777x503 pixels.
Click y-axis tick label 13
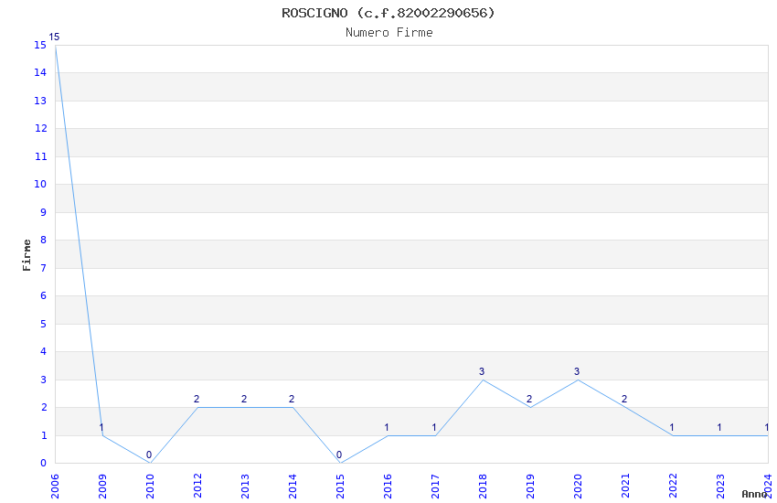point(40,101)
